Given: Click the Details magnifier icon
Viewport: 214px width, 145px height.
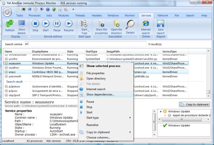Looking at the screenshot, I should coord(130,26).
